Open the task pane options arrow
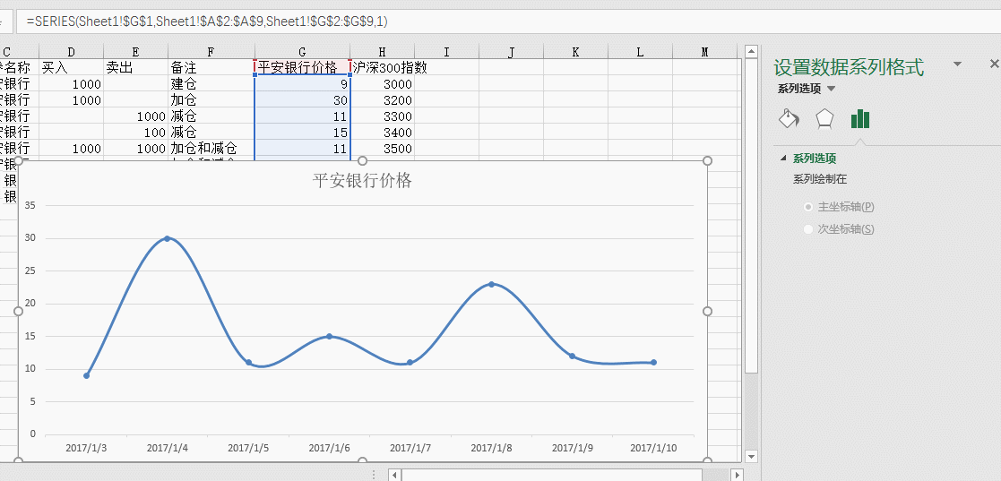 pyautogui.click(x=957, y=64)
